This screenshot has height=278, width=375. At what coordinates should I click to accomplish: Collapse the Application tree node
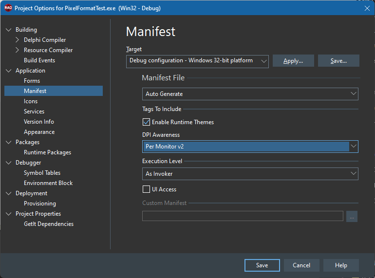click(9, 71)
